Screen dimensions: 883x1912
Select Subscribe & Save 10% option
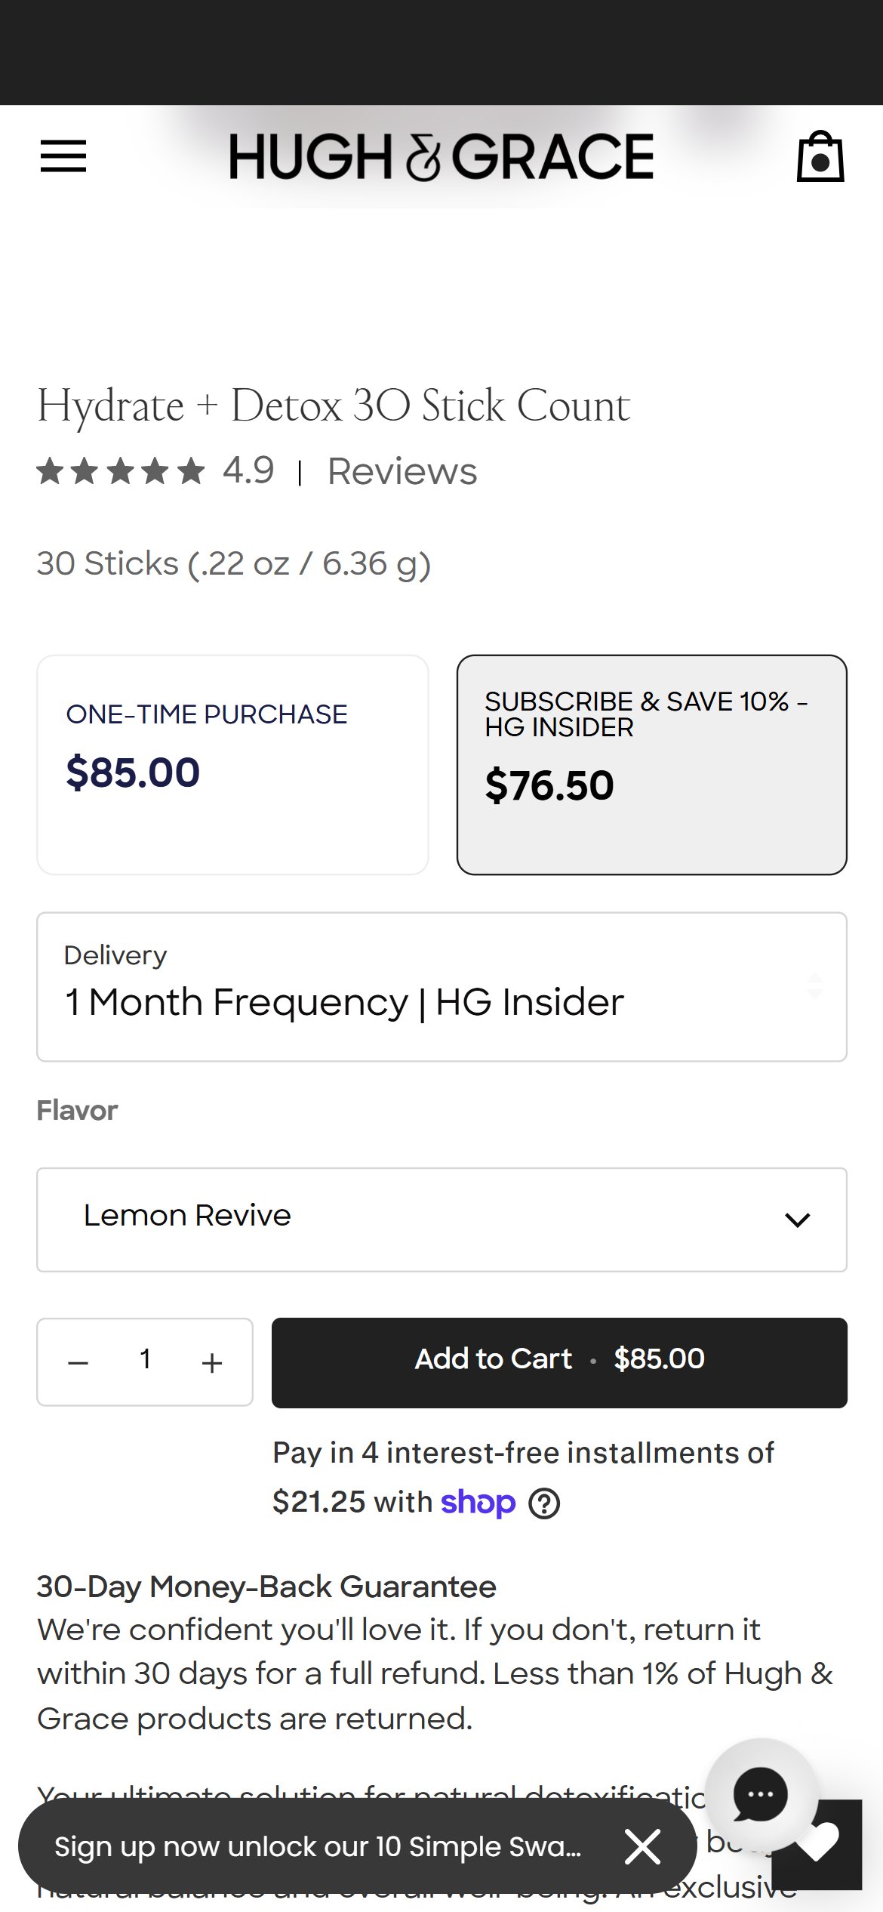652,765
